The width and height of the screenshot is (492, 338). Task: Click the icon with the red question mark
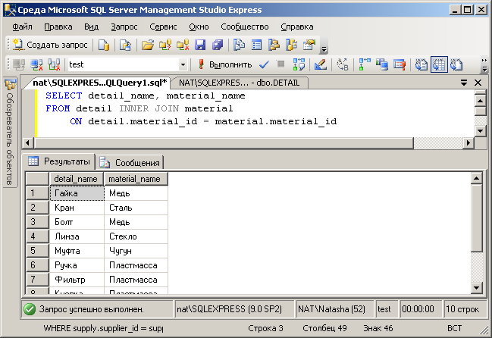pos(165,45)
